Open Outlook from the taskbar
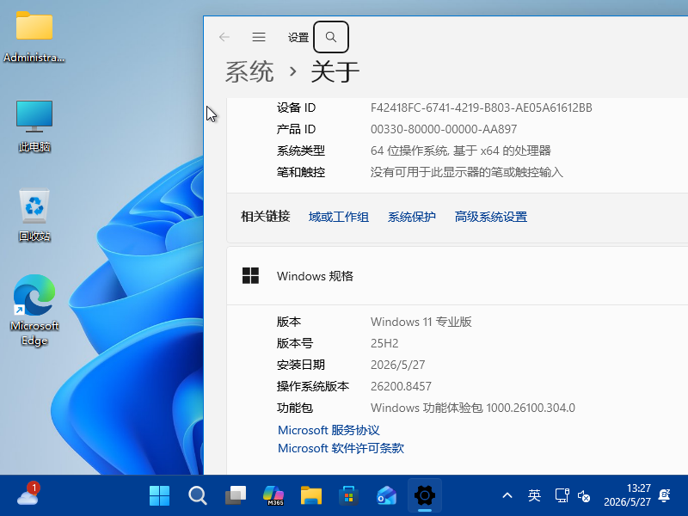 click(x=386, y=496)
